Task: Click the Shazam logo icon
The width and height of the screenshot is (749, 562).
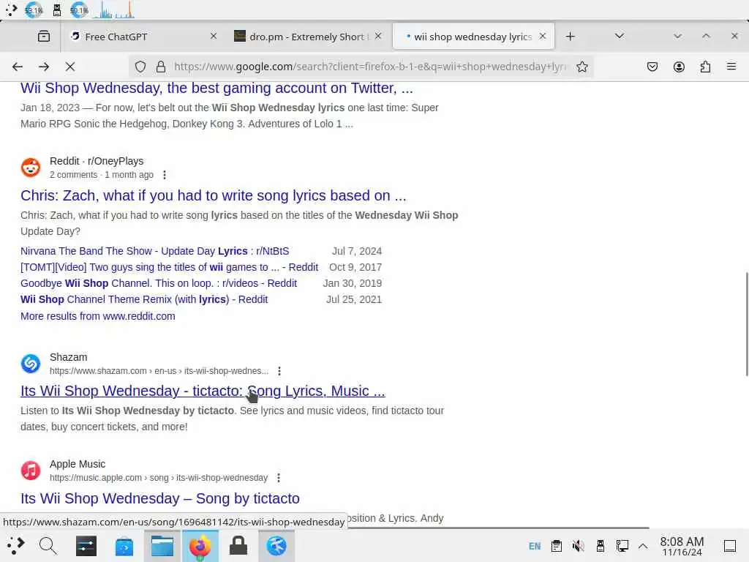Action: pos(31,363)
